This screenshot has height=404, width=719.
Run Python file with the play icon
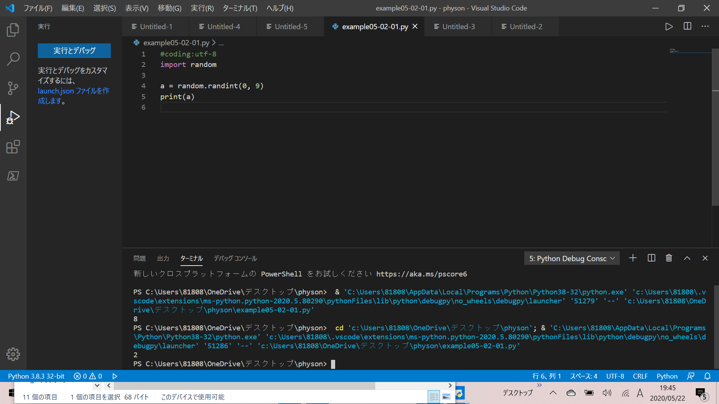click(x=669, y=27)
